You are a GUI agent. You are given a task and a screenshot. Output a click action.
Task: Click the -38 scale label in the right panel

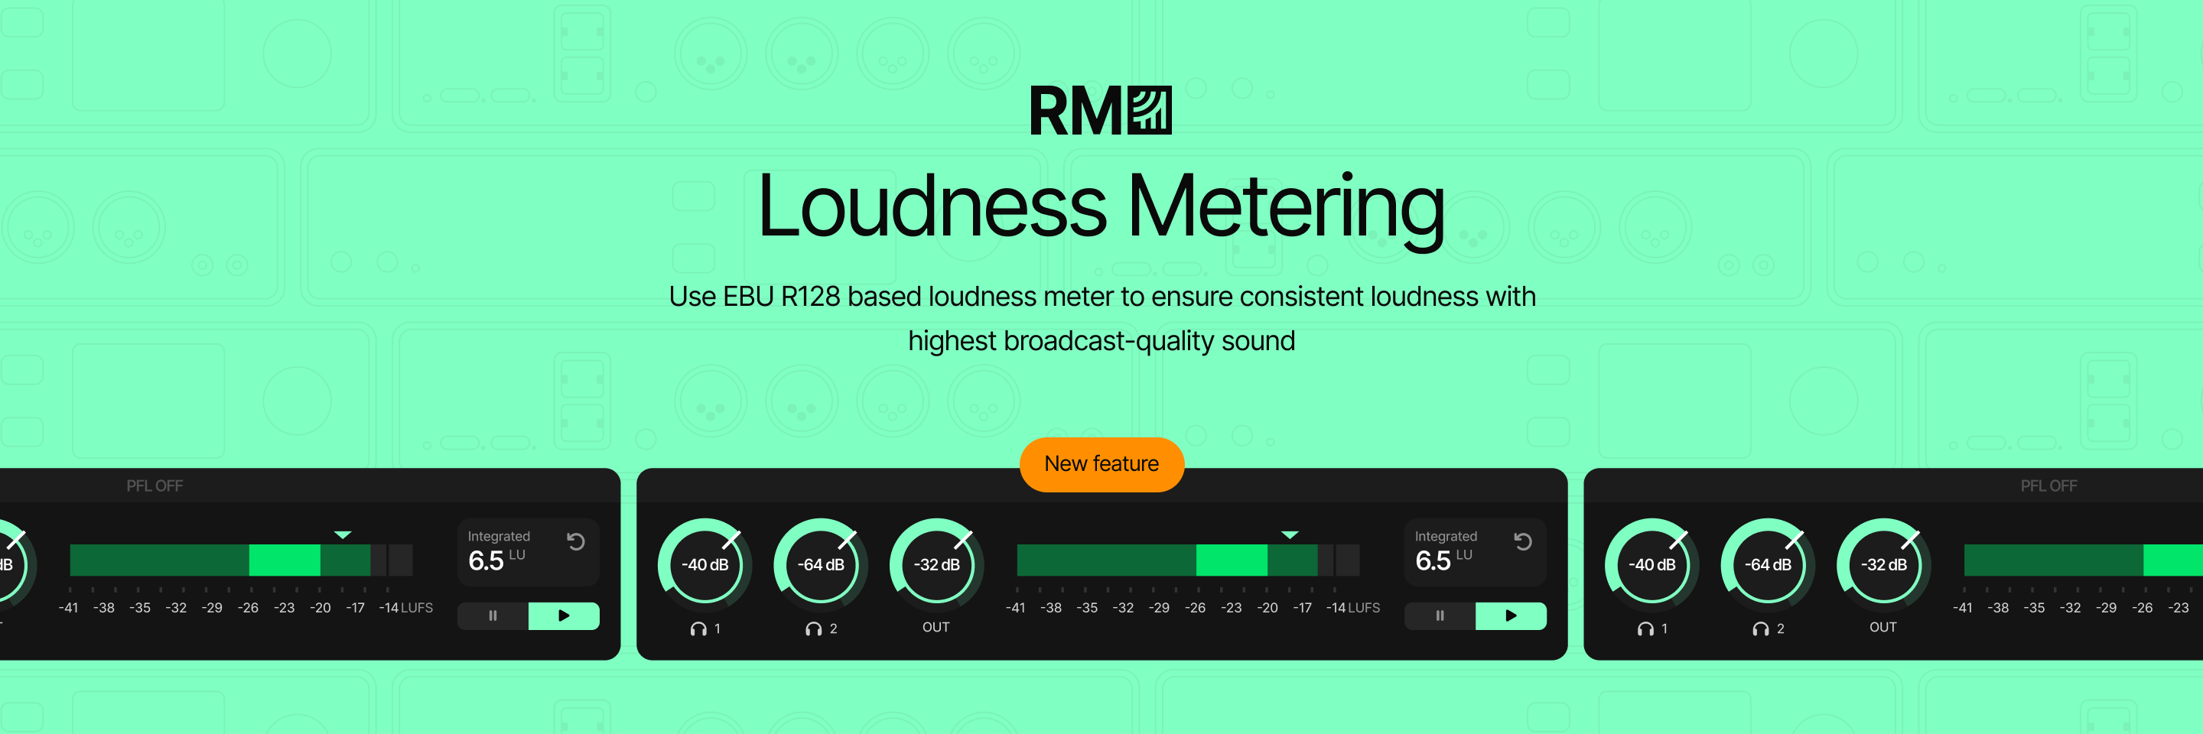click(1999, 608)
